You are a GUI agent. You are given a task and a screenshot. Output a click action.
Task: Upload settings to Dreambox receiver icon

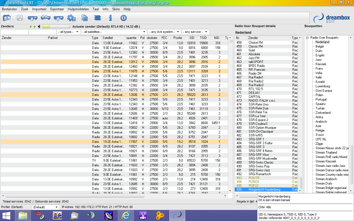pos(58,18)
